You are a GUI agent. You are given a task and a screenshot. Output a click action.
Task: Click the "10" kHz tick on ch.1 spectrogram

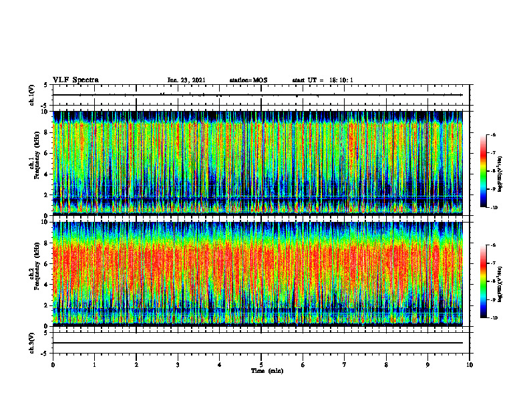click(45, 112)
